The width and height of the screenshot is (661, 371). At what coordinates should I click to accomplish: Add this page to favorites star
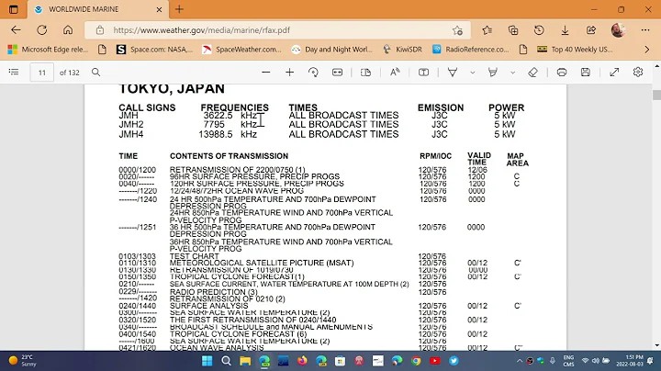457,30
